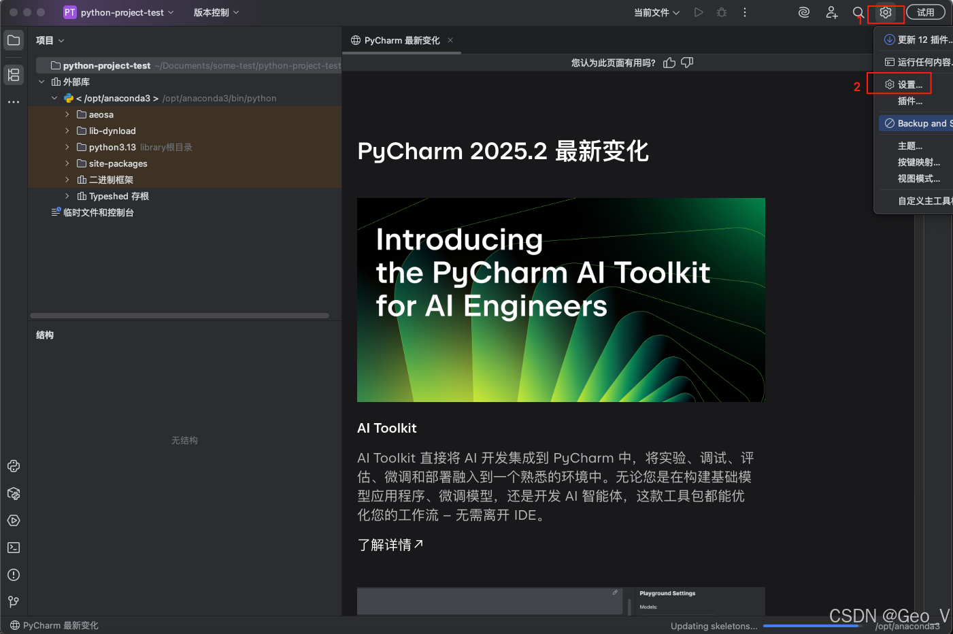Screen dimensions: 953x634
Task: Expand the aeosa folder
Action: click(67, 114)
